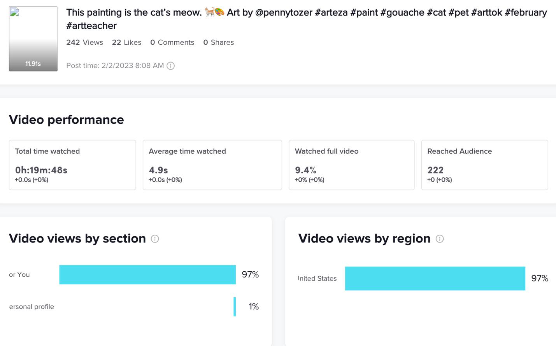Click the Watched full video card
Image resolution: width=556 pixels, height=346 pixels.
click(351, 165)
